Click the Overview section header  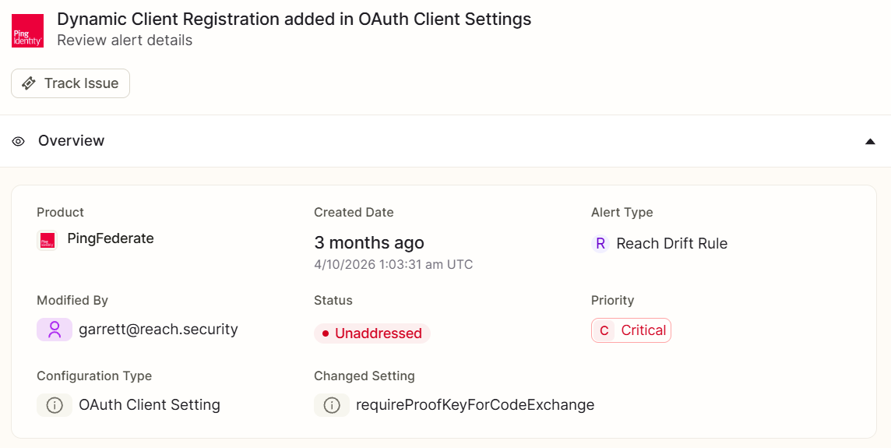pyautogui.click(x=445, y=141)
